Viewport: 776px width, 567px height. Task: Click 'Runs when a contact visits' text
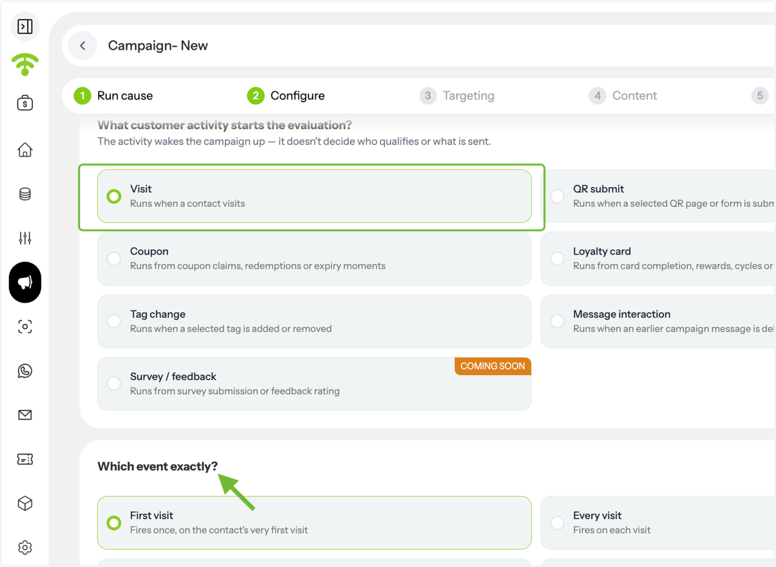[x=188, y=204]
